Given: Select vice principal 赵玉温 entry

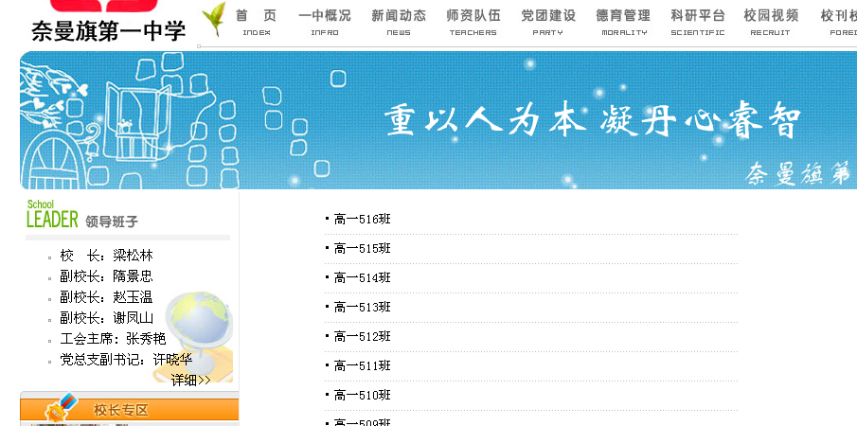Looking at the screenshot, I should click(107, 297).
